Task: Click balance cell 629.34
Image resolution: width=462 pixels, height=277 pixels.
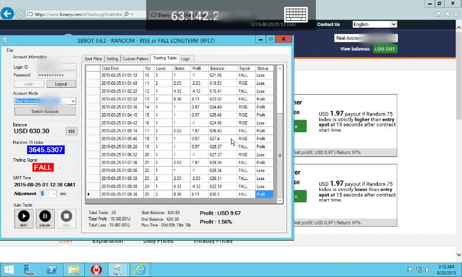Action: click(x=222, y=163)
